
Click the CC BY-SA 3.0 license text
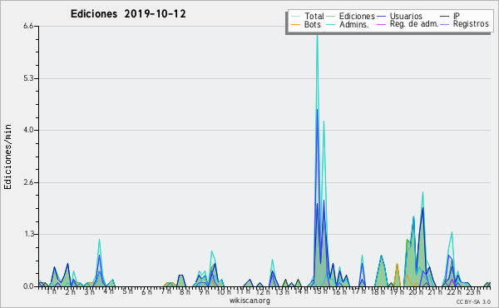pos(473,301)
